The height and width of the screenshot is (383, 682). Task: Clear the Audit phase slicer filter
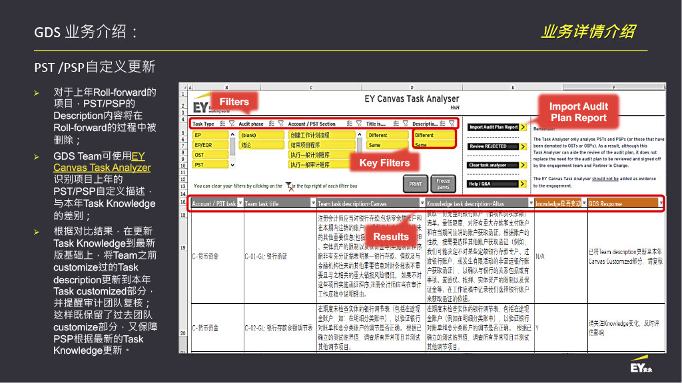click(280, 124)
